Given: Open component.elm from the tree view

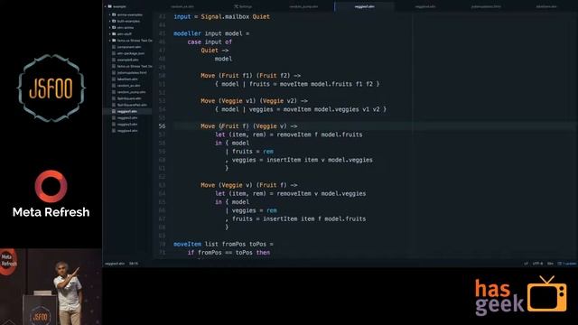Looking at the screenshot, I should click(x=129, y=47).
